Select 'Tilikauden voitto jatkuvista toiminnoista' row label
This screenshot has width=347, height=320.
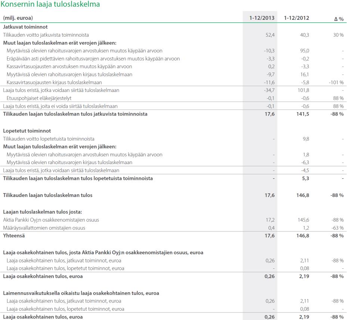tap(46, 35)
